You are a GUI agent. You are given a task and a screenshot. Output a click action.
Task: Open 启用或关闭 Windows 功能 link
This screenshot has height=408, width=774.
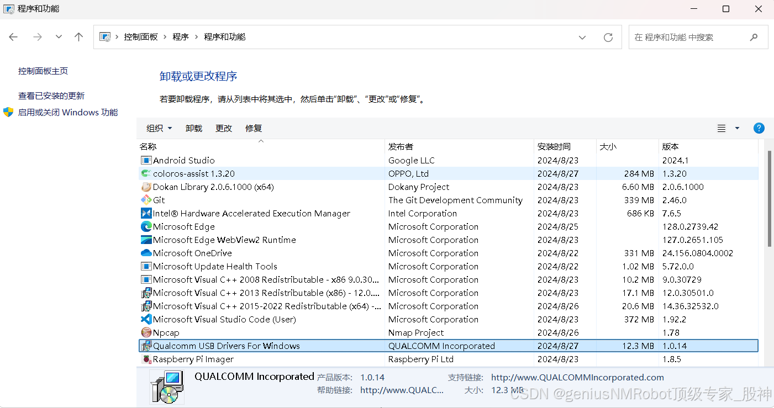coord(68,112)
